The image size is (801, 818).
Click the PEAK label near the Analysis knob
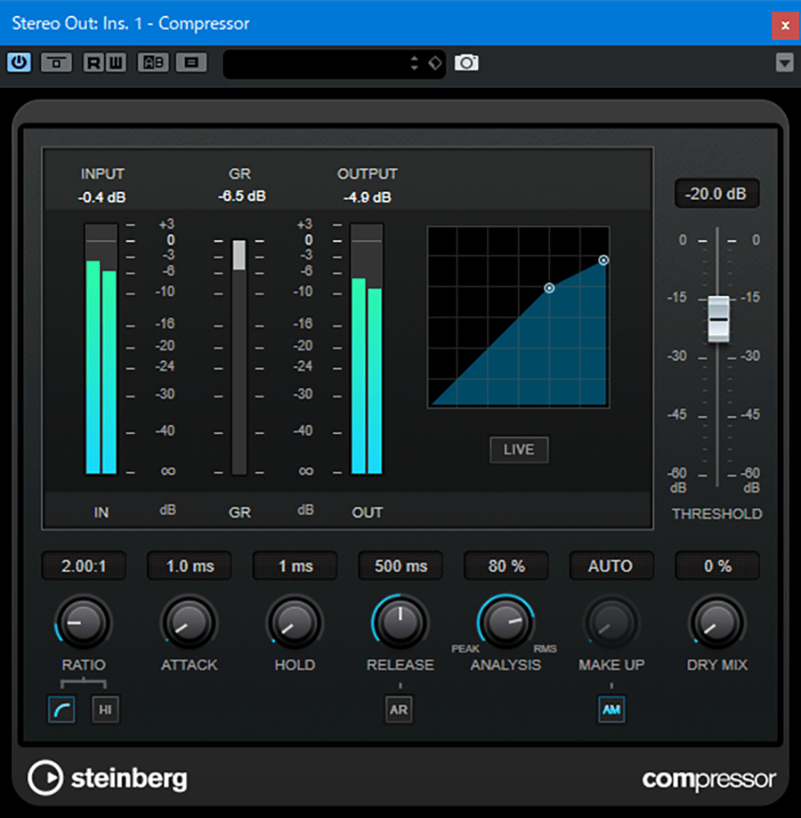tap(465, 648)
